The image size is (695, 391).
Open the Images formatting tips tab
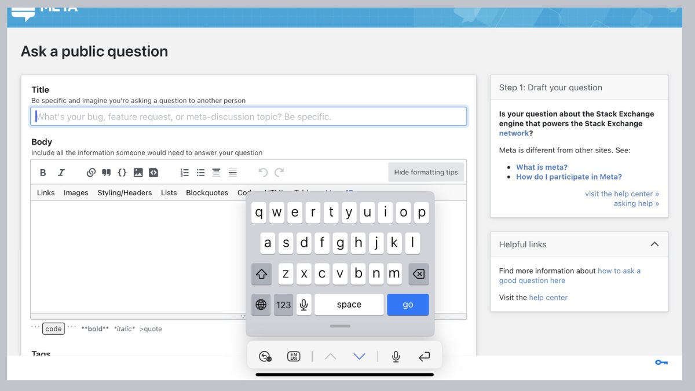coord(76,193)
